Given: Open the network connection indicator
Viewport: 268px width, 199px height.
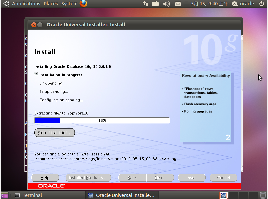Looking at the screenshot, I should [x=146, y=4].
